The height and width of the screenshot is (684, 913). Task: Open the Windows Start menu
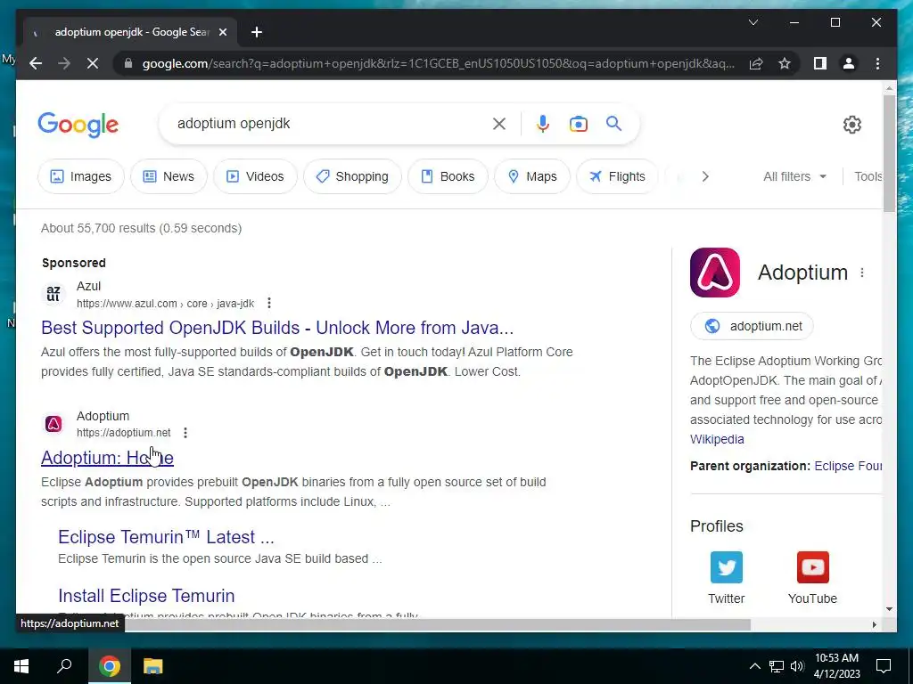click(x=21, y=666)
